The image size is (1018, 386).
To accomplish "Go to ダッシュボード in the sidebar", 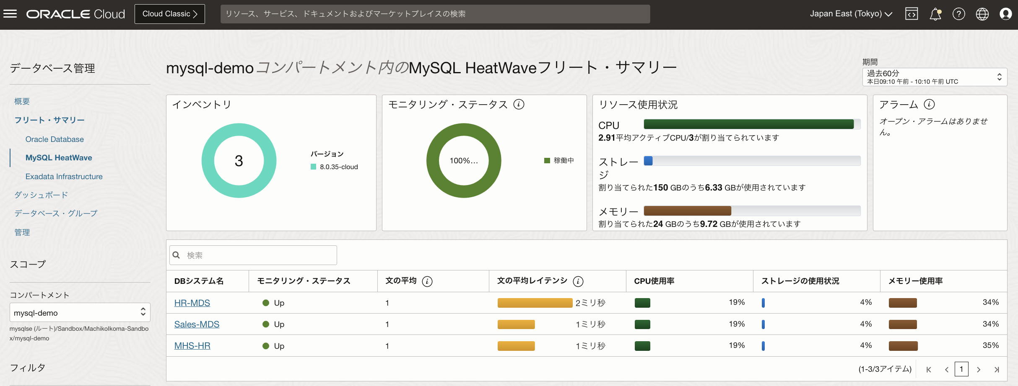I will pyautogui.click(x=41, y=195).
